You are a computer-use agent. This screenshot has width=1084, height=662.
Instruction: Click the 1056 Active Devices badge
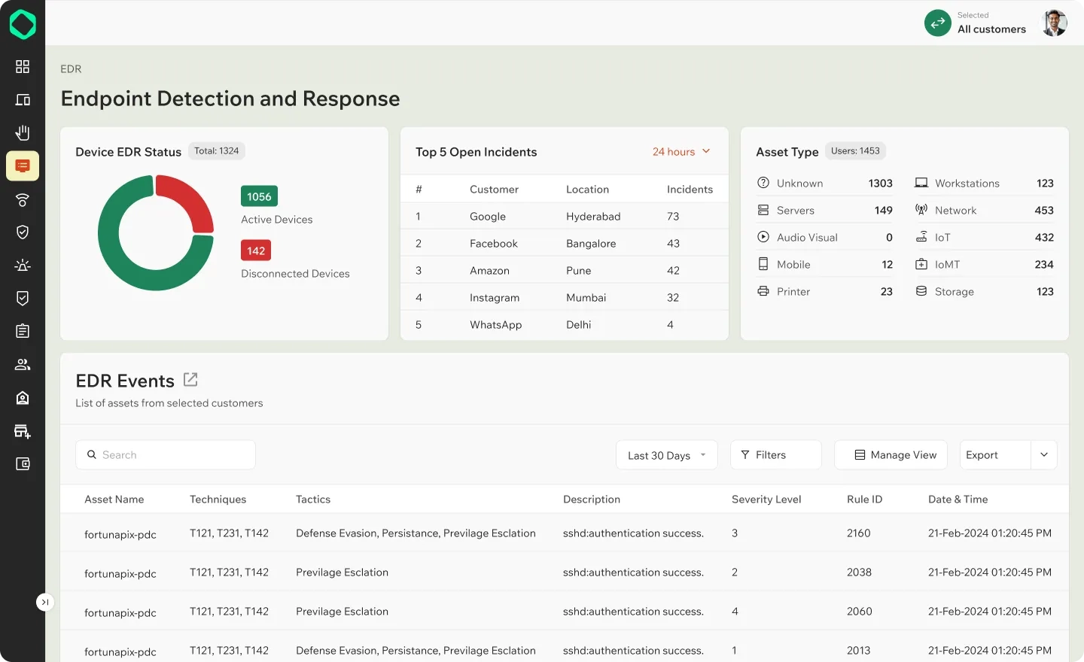click(259, 196)
